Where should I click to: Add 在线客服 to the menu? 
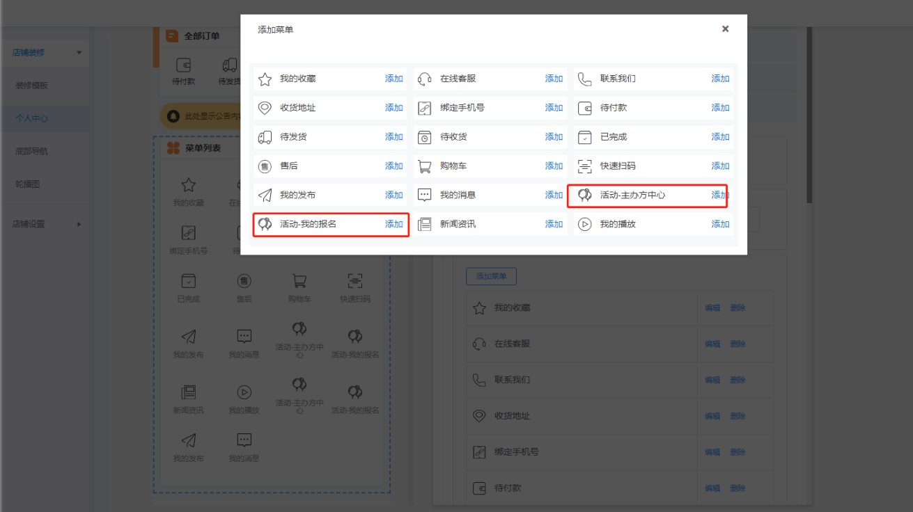[x=554, y=79]
